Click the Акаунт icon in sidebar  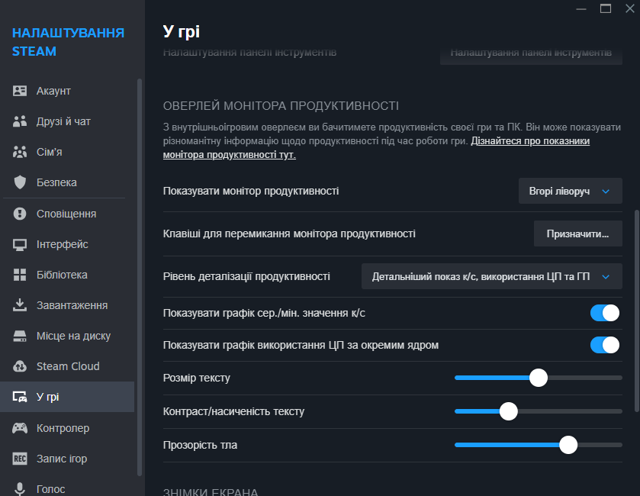(x=21, y=91)
